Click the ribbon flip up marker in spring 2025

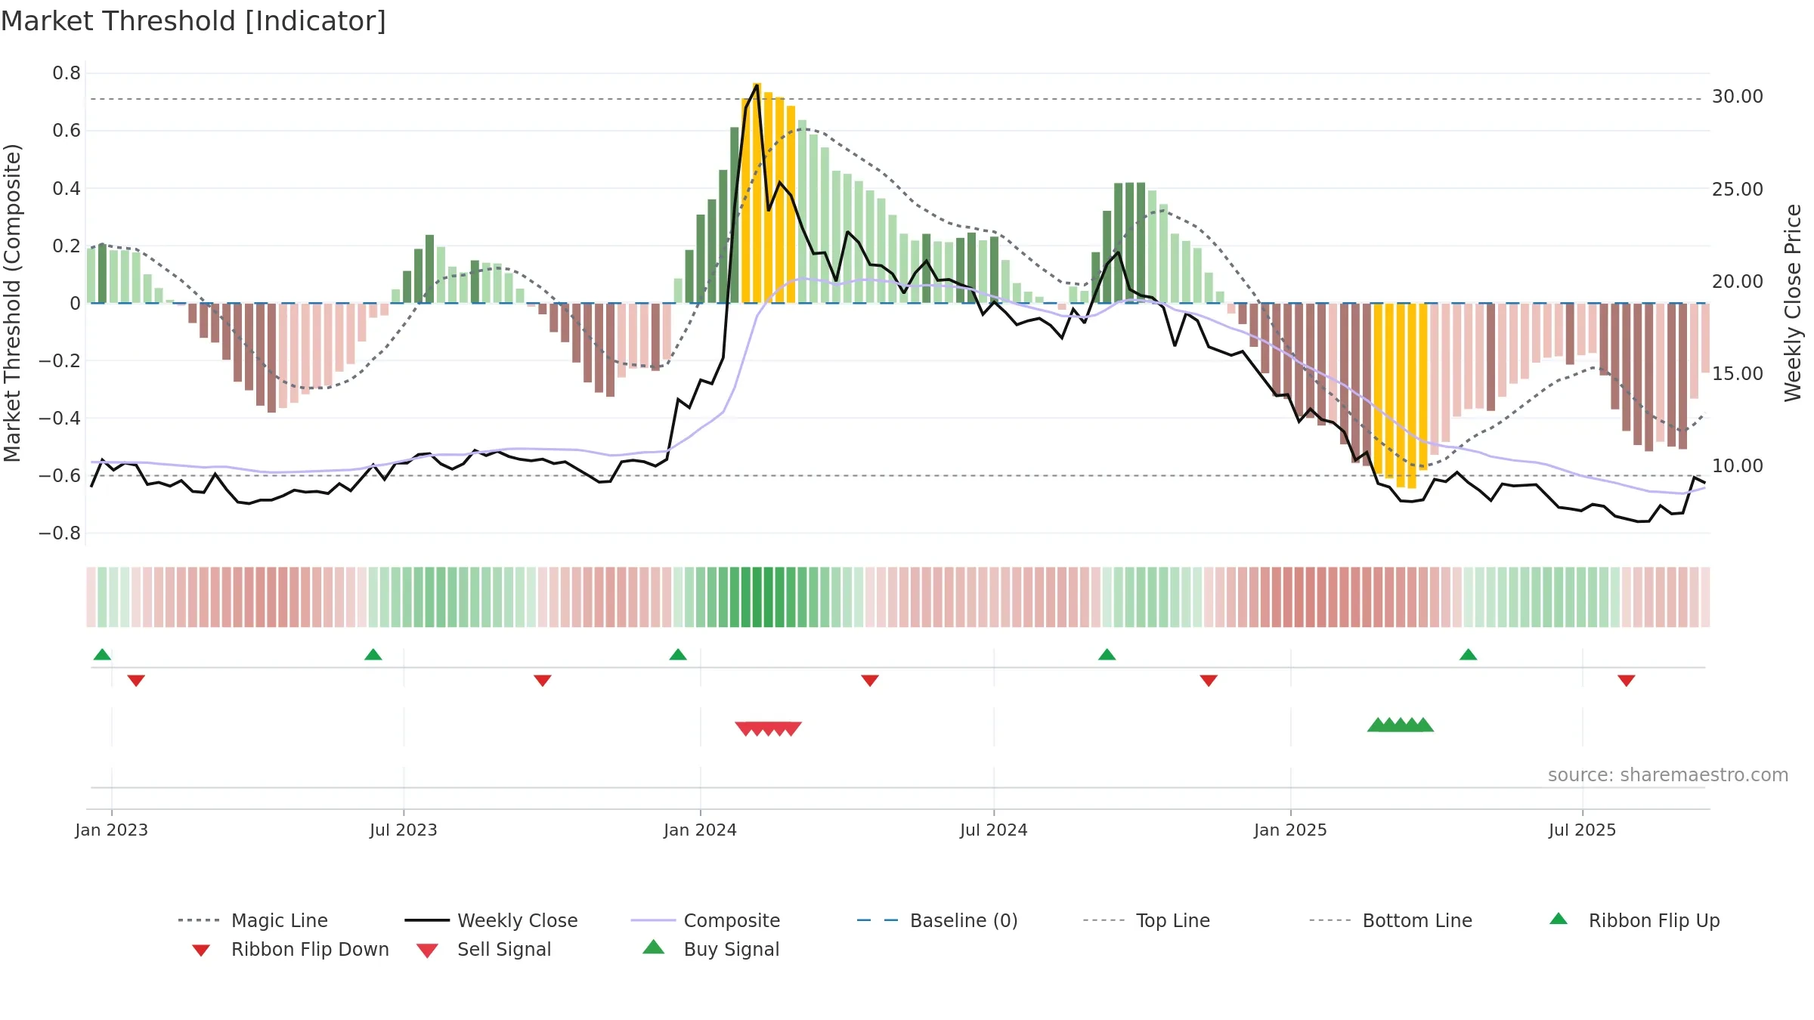[x=1469, y=654]
